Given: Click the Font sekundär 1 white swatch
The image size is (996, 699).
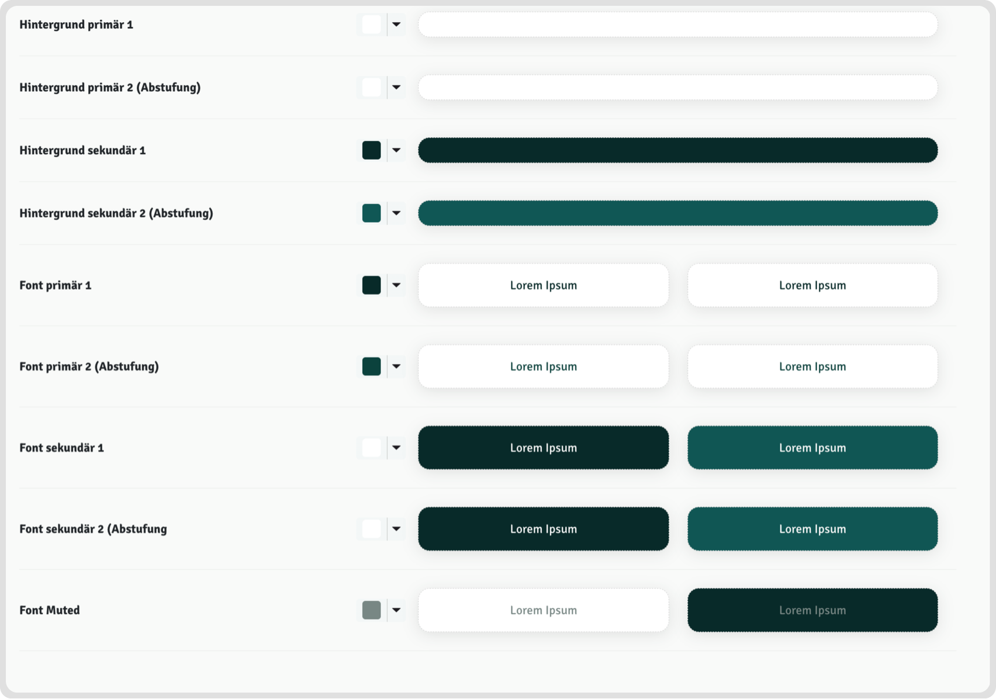Looking at the screenshot, I should tap(371, 448).
